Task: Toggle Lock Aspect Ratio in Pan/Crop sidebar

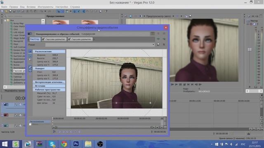Action: [x=30, y=67]
